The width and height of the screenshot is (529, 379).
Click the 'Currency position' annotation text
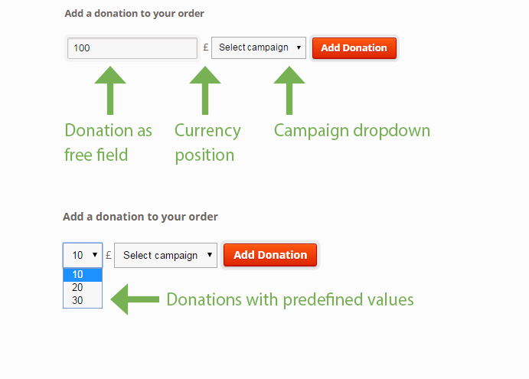[x=207, y=142]
